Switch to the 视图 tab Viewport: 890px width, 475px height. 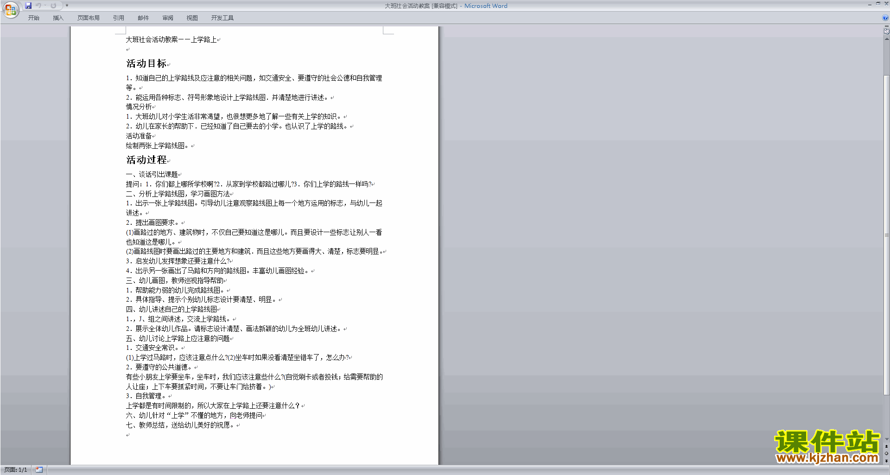192,18
